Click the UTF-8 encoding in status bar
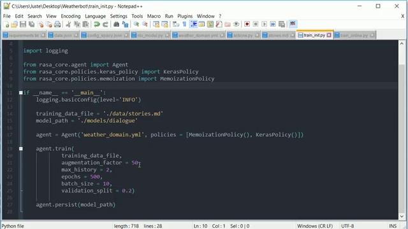408x229 pixels. (x=347, y=226)
